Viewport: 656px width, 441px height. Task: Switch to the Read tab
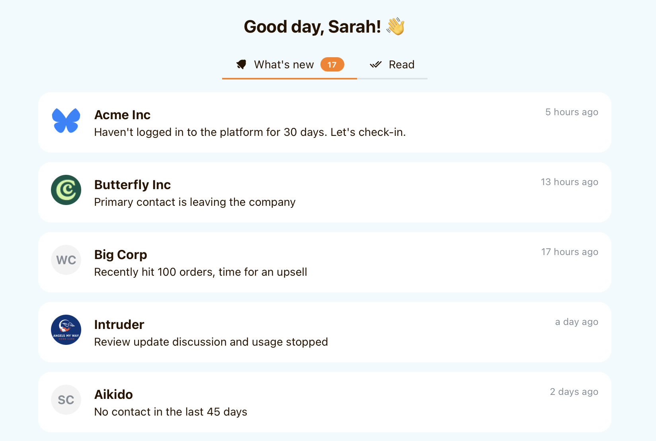[x=401, y=64]
